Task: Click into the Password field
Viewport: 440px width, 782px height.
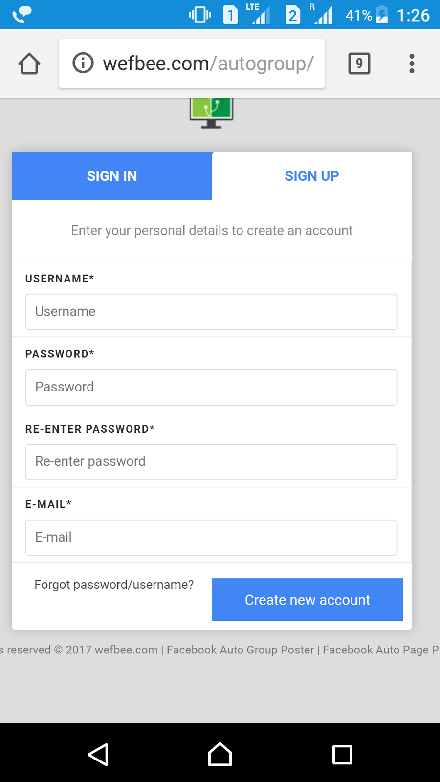Action: [x=211, y=387]
